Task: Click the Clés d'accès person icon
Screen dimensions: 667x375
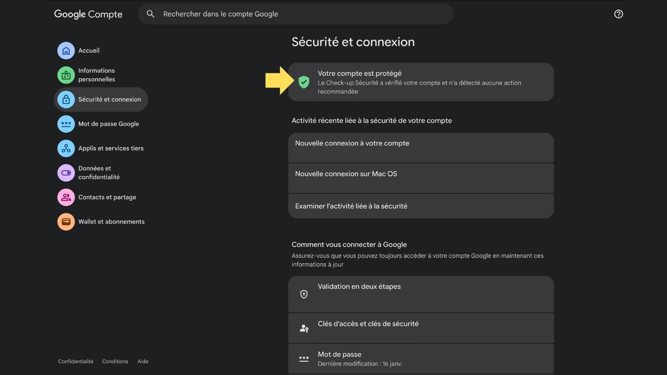Action: (303, 328)
